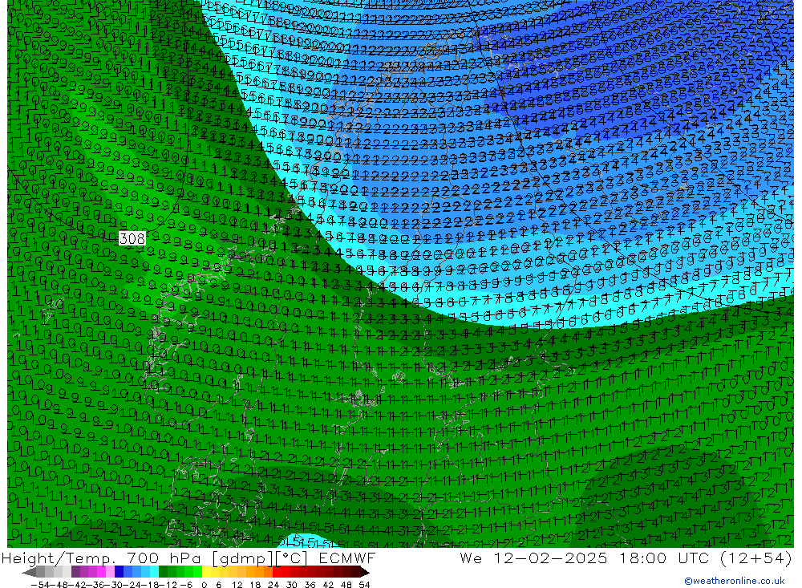The width and height of the screenshot is (802, 588).
Task: Click the '[gdmp]' unit label
Action: pos(242,558)
